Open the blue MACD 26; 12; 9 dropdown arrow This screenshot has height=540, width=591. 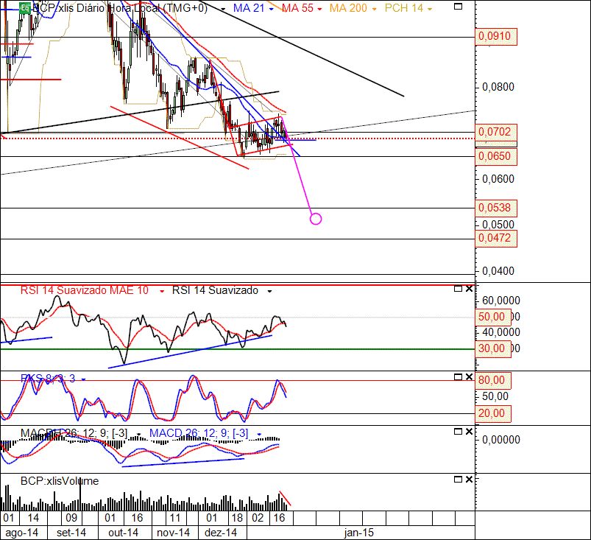(x=259, y=435)
